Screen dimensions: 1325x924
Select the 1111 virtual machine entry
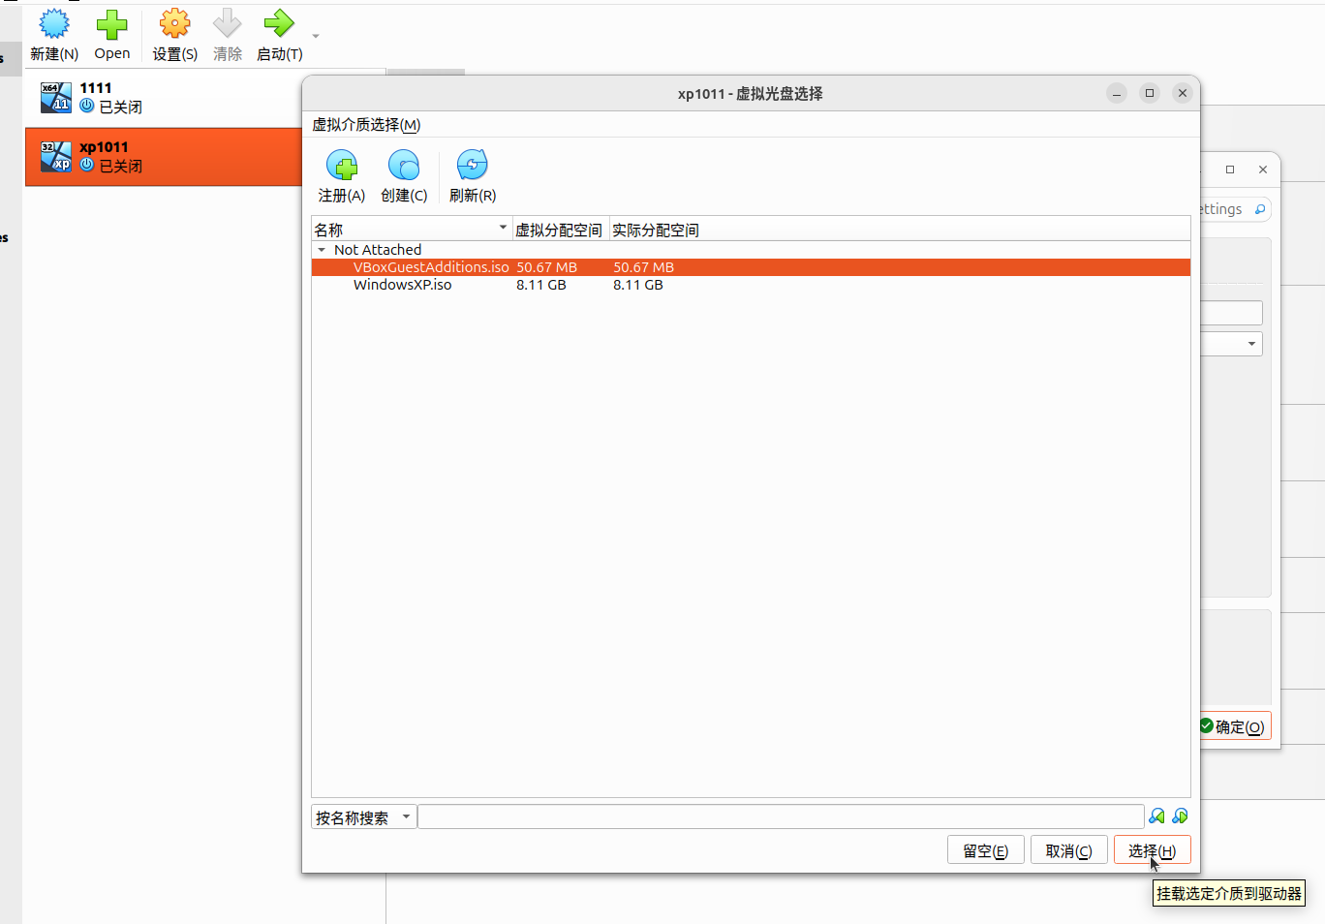pos(163,98)
